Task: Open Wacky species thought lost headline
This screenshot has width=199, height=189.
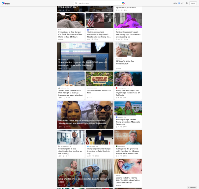Action: pos(128,93)
